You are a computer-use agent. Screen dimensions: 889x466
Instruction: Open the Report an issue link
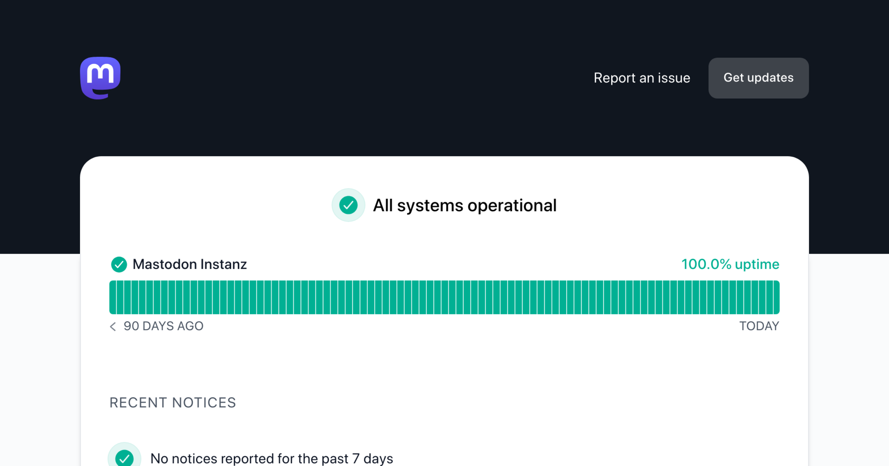(642, 78)
